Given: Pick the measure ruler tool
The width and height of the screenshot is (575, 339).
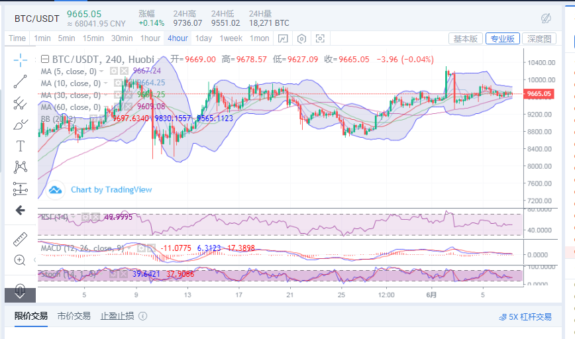Looking at the screenshot, I should click(x=20, y=239).
